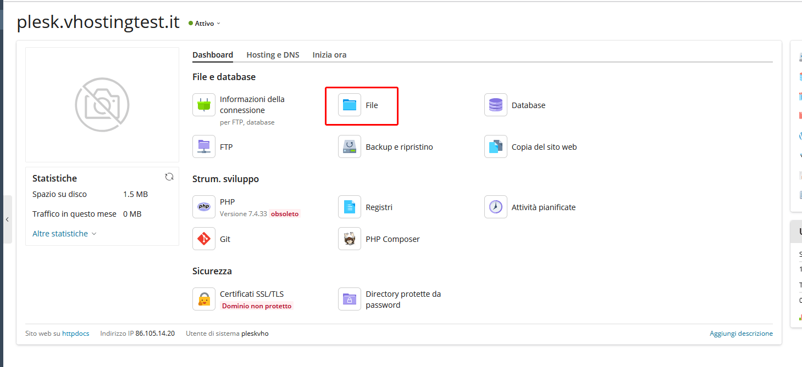Click the Git label
This screenshot has height=367, width=802.
(225, 239)
